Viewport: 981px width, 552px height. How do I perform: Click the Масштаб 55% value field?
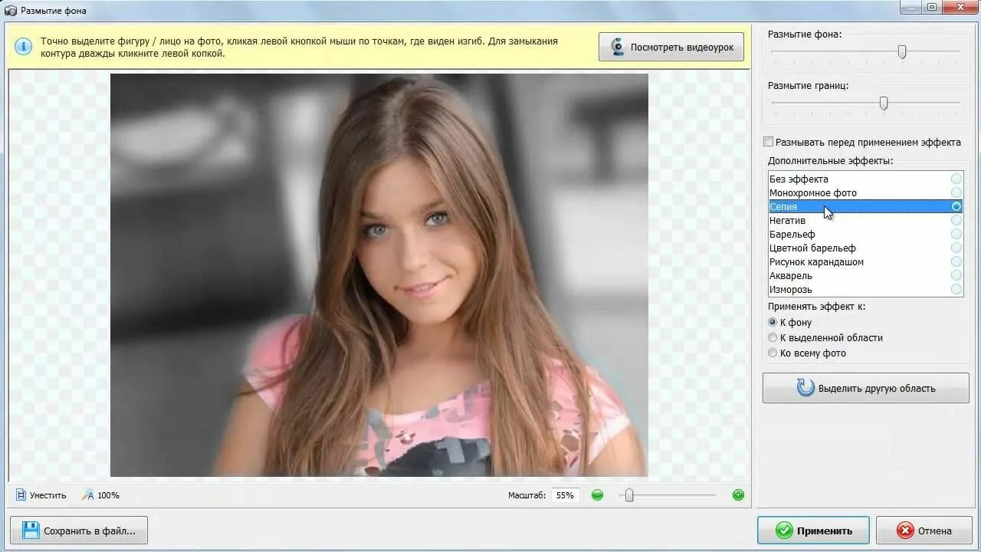565,495
